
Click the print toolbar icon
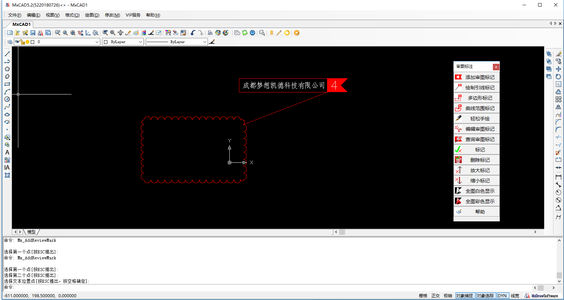point(210,33)
